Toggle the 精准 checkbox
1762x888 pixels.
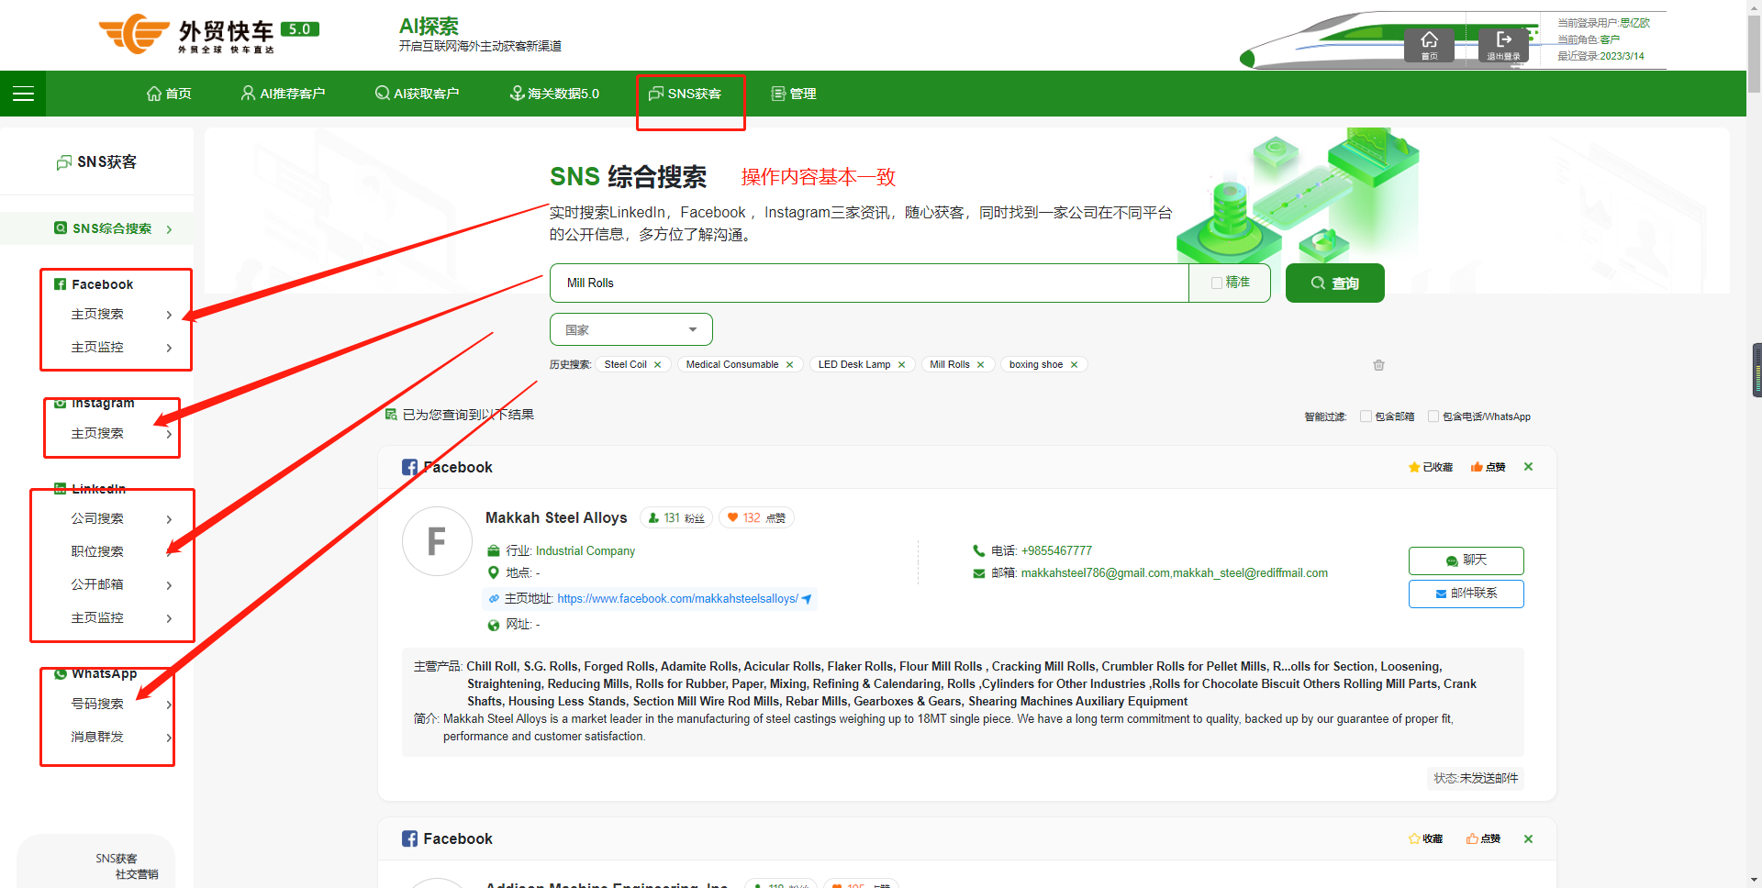1217,283
